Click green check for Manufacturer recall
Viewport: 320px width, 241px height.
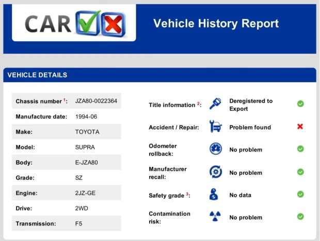tap(300, 172)
